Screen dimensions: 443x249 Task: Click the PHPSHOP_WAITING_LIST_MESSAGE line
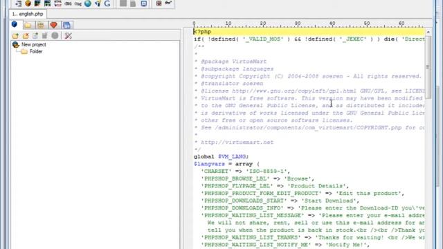click(x=312, y=215)
